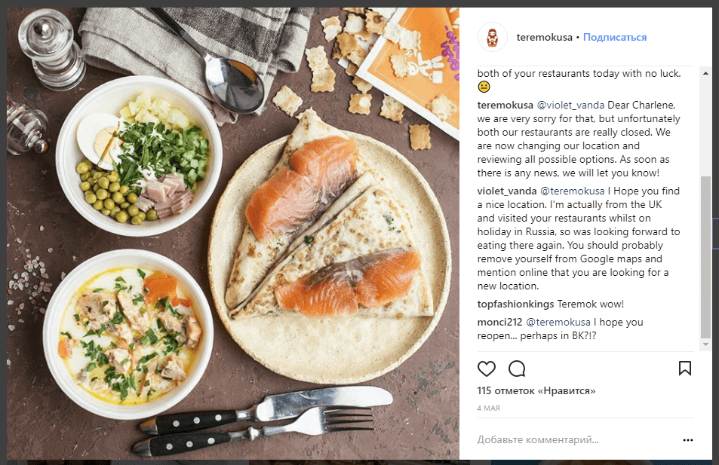Open the comment bubble icon

pyautogui.click(x=517, y=369)
